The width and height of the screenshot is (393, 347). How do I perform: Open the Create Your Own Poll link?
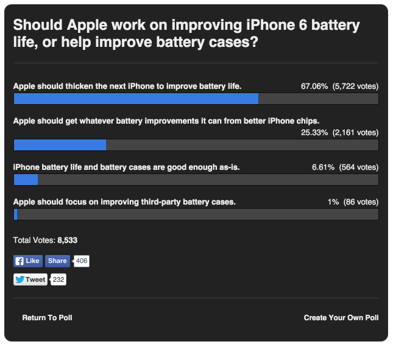pyautogui.click(x=341, y=318)
